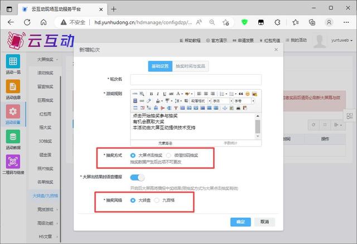Open font color dropdown arrow
The height and width of the screenshot is (244, 357).
(182, 94)
